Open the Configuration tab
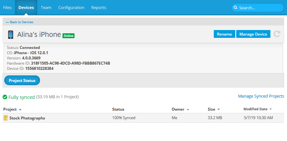Viewport: 287px width, 141px height. 71,8
